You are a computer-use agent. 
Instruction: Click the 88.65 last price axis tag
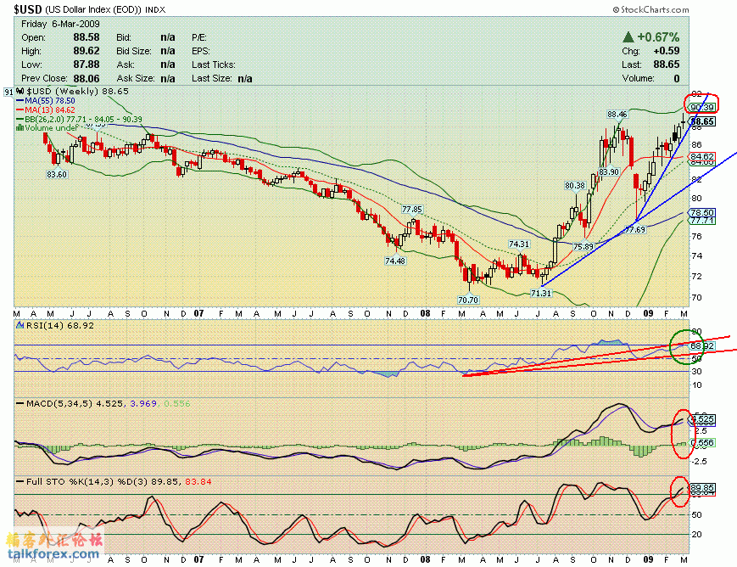tap(702, 121)
